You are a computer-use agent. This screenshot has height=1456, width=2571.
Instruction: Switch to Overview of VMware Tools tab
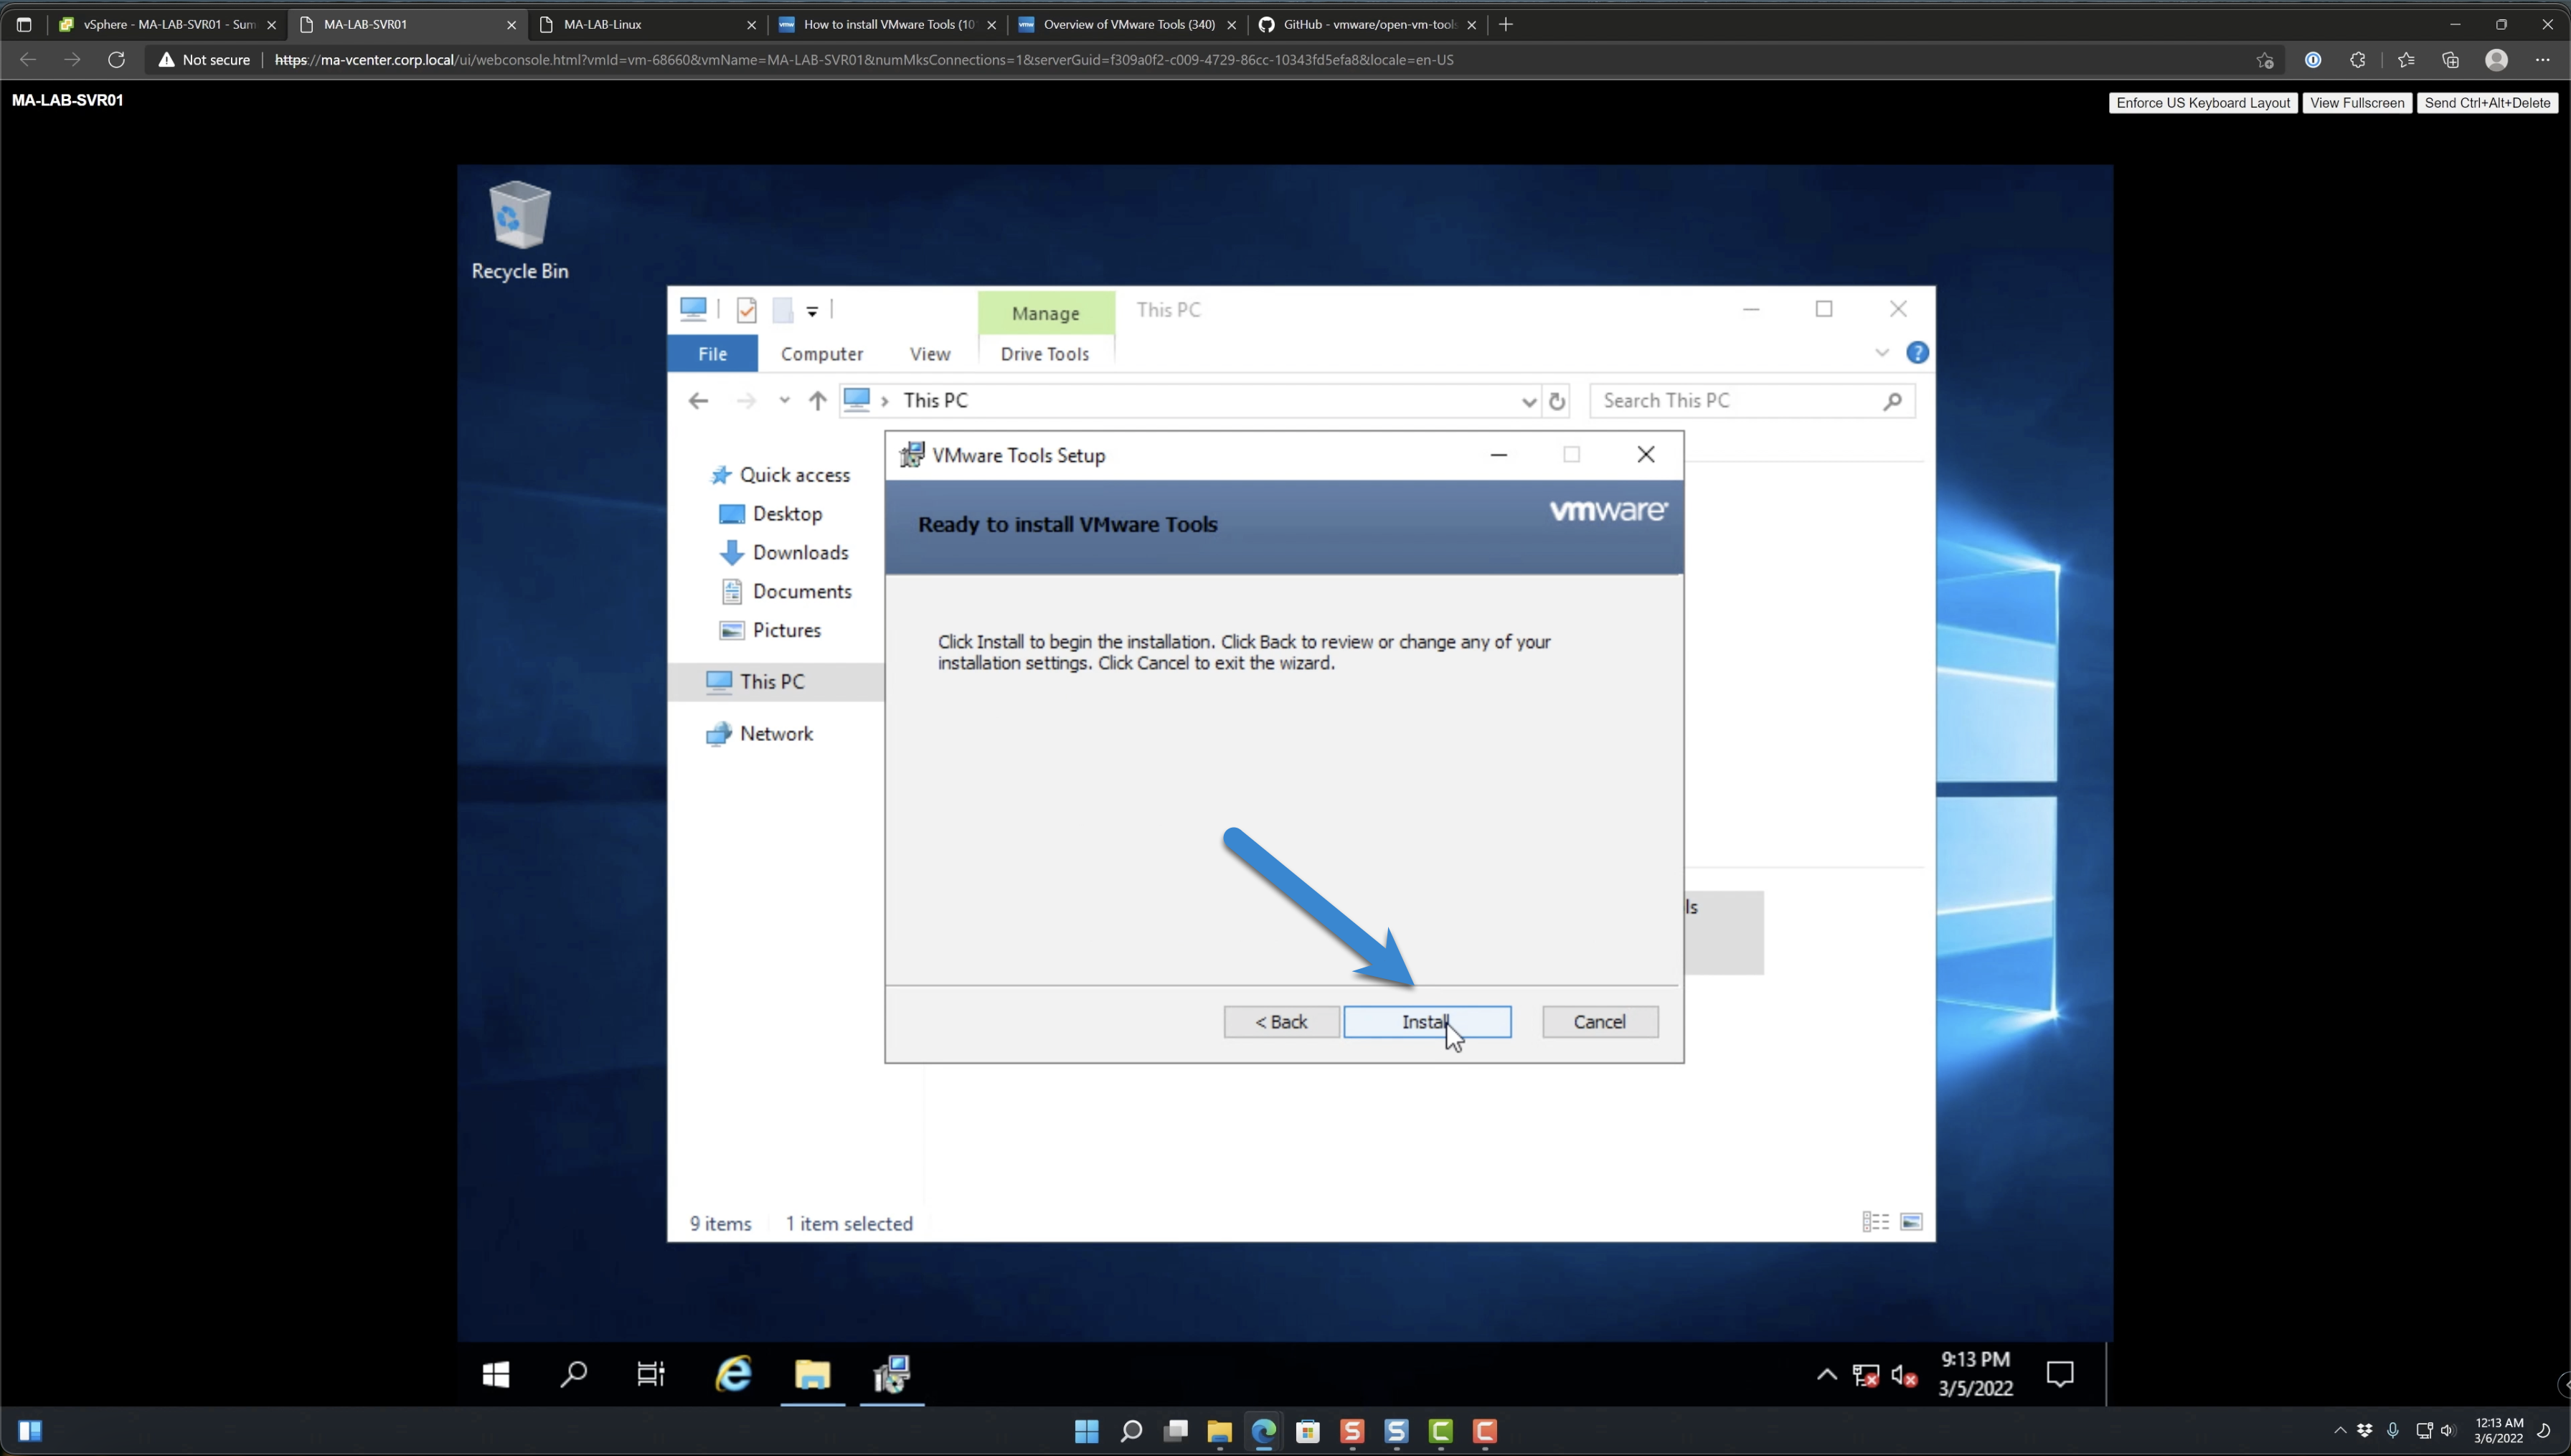[x=1127, y=24]
